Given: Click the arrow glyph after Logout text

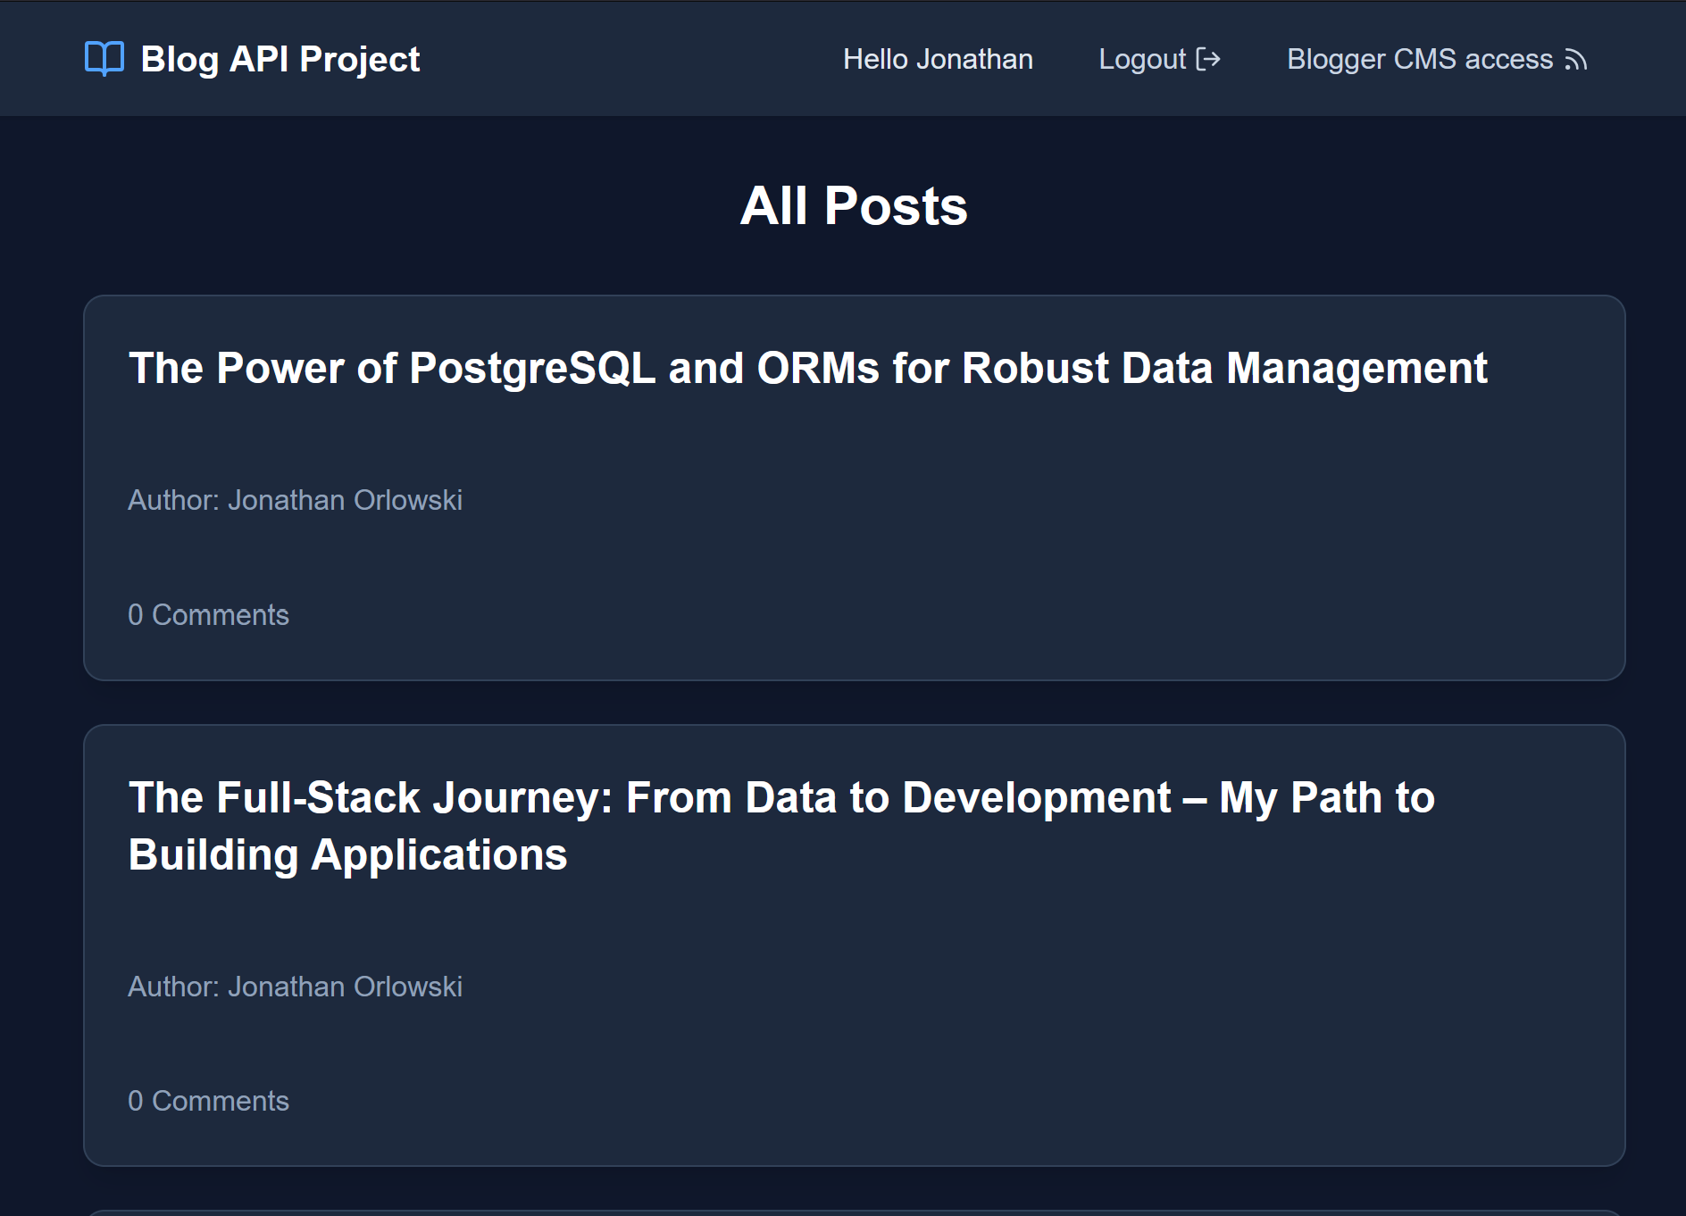Looking at the screenshot, I should (1210, 58).
